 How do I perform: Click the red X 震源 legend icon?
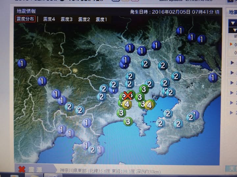pos(22,169)
